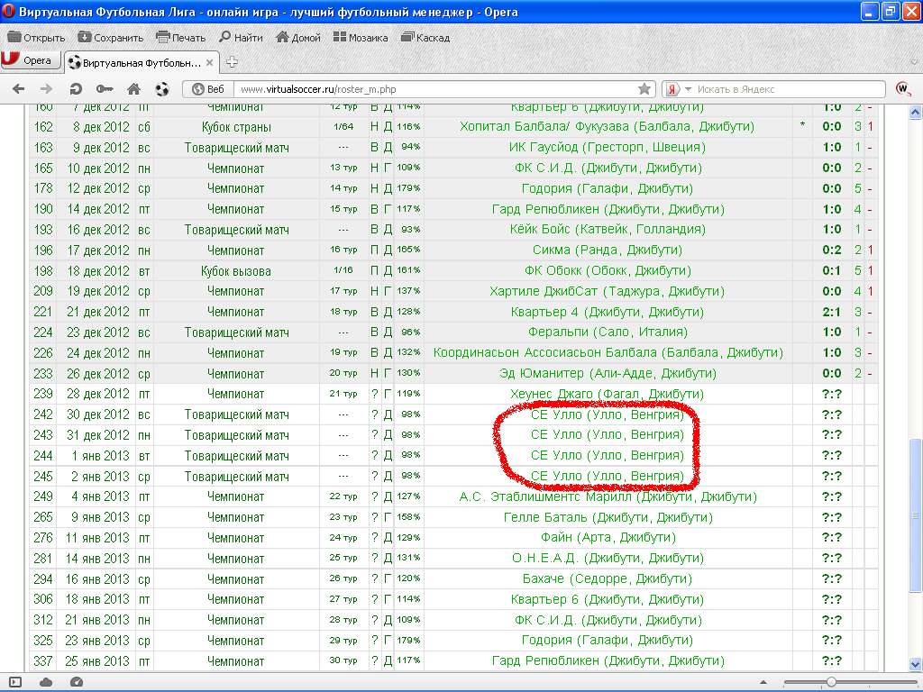923x692 pixels.
Task: Toggle the panels button in status bar
Action: (x=15, y=683)
